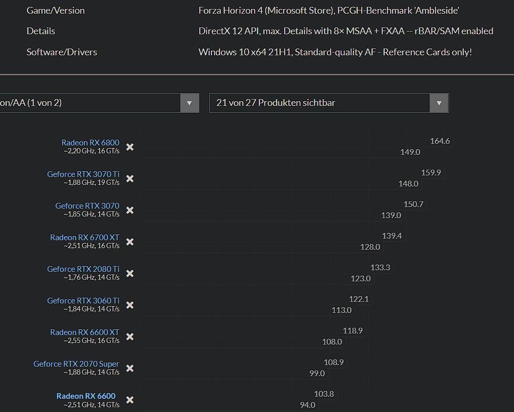
Task: Select the 164.6 value of RX 6800
Action: pos(440,141)
